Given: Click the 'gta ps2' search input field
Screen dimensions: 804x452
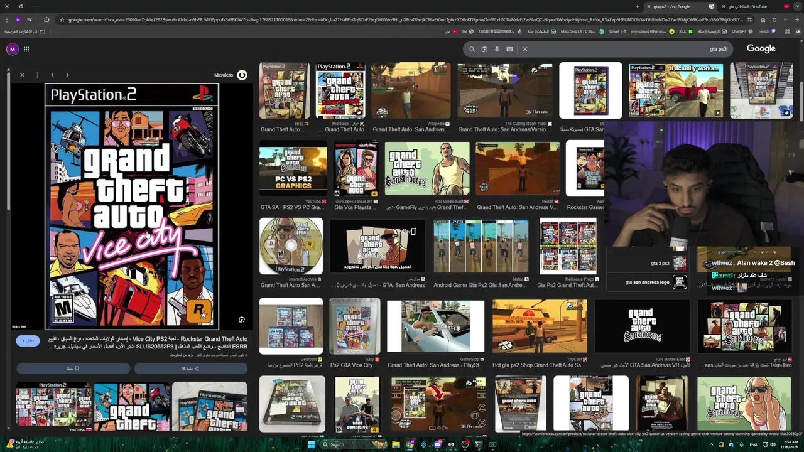Looking at the screenshot, I should pos(628,49).
